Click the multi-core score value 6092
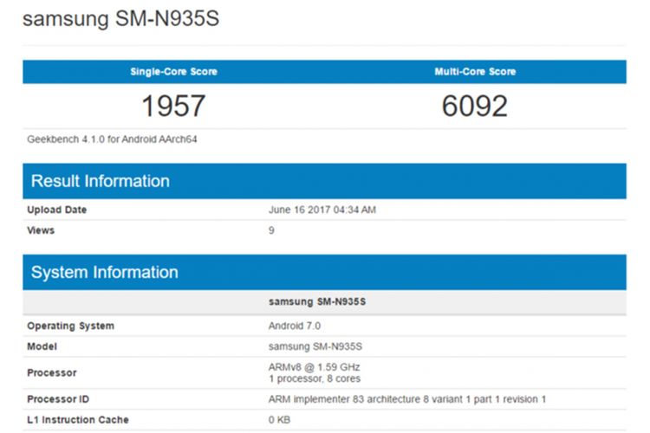650x433 pixels. 474,106
